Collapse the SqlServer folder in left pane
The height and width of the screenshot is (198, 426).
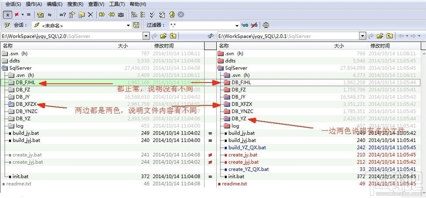tap(5, 68)
